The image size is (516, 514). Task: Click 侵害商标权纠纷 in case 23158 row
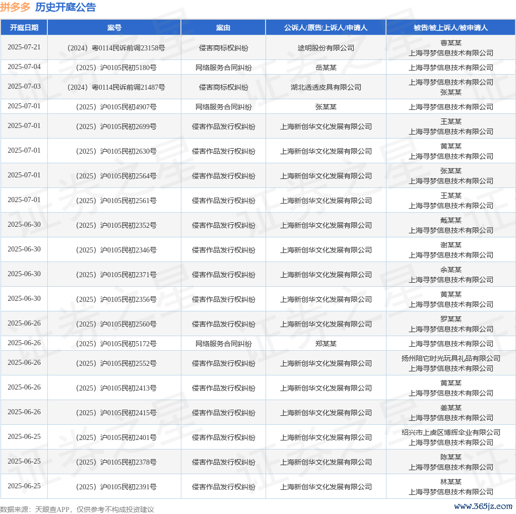pyautogui.click(x=223, y=48)
